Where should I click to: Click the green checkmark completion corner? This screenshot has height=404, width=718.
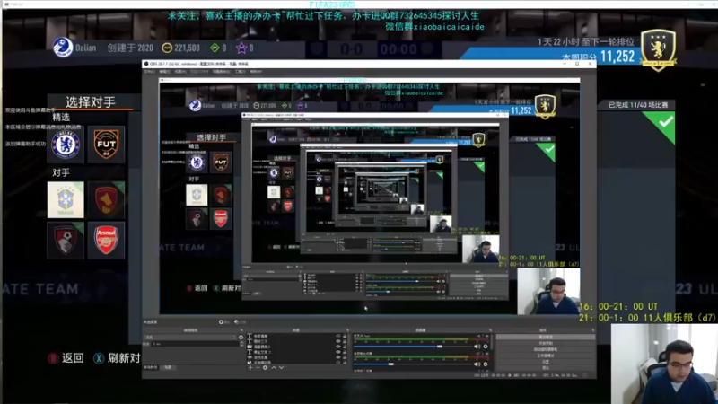pos(662,125)
